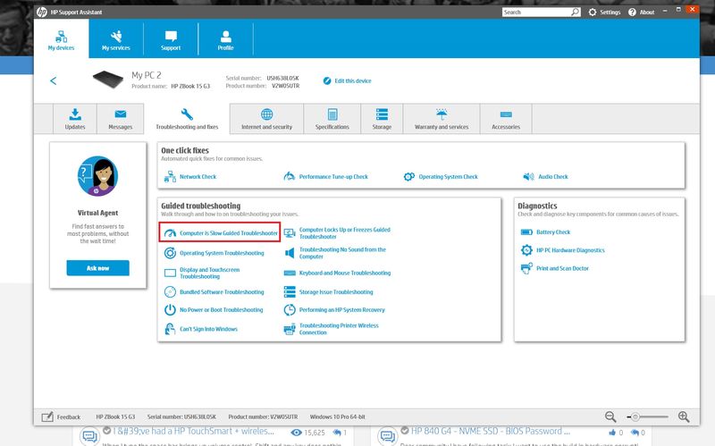
Task: Open No Power or Boot Troubleshooting
Action: 221,309
